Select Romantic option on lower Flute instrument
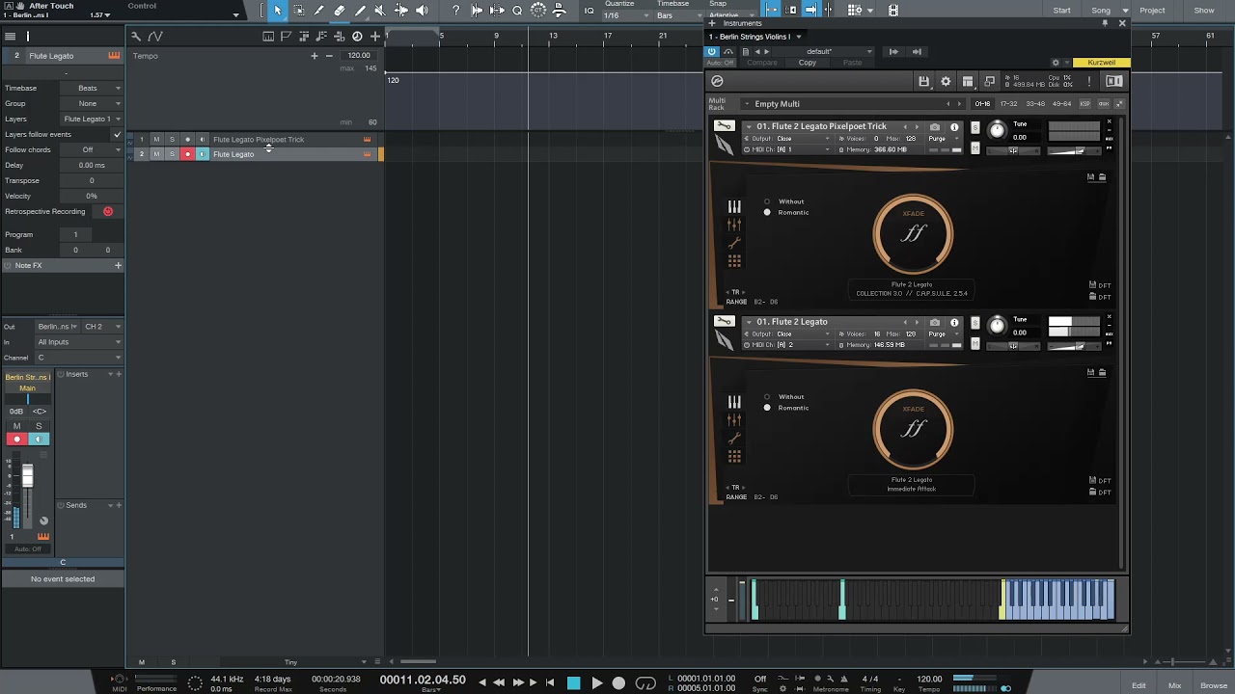 767,408
